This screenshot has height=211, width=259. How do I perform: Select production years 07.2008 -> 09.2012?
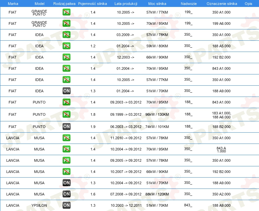click(x=126, y=194)
